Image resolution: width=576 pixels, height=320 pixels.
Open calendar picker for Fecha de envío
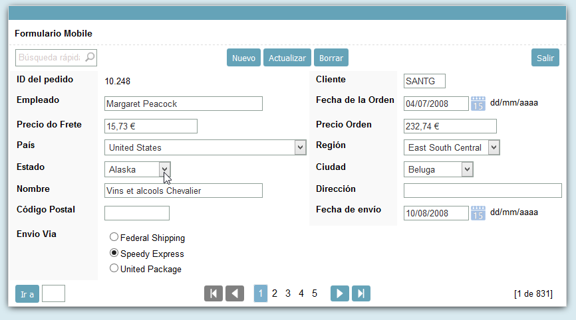coord(478,213)
